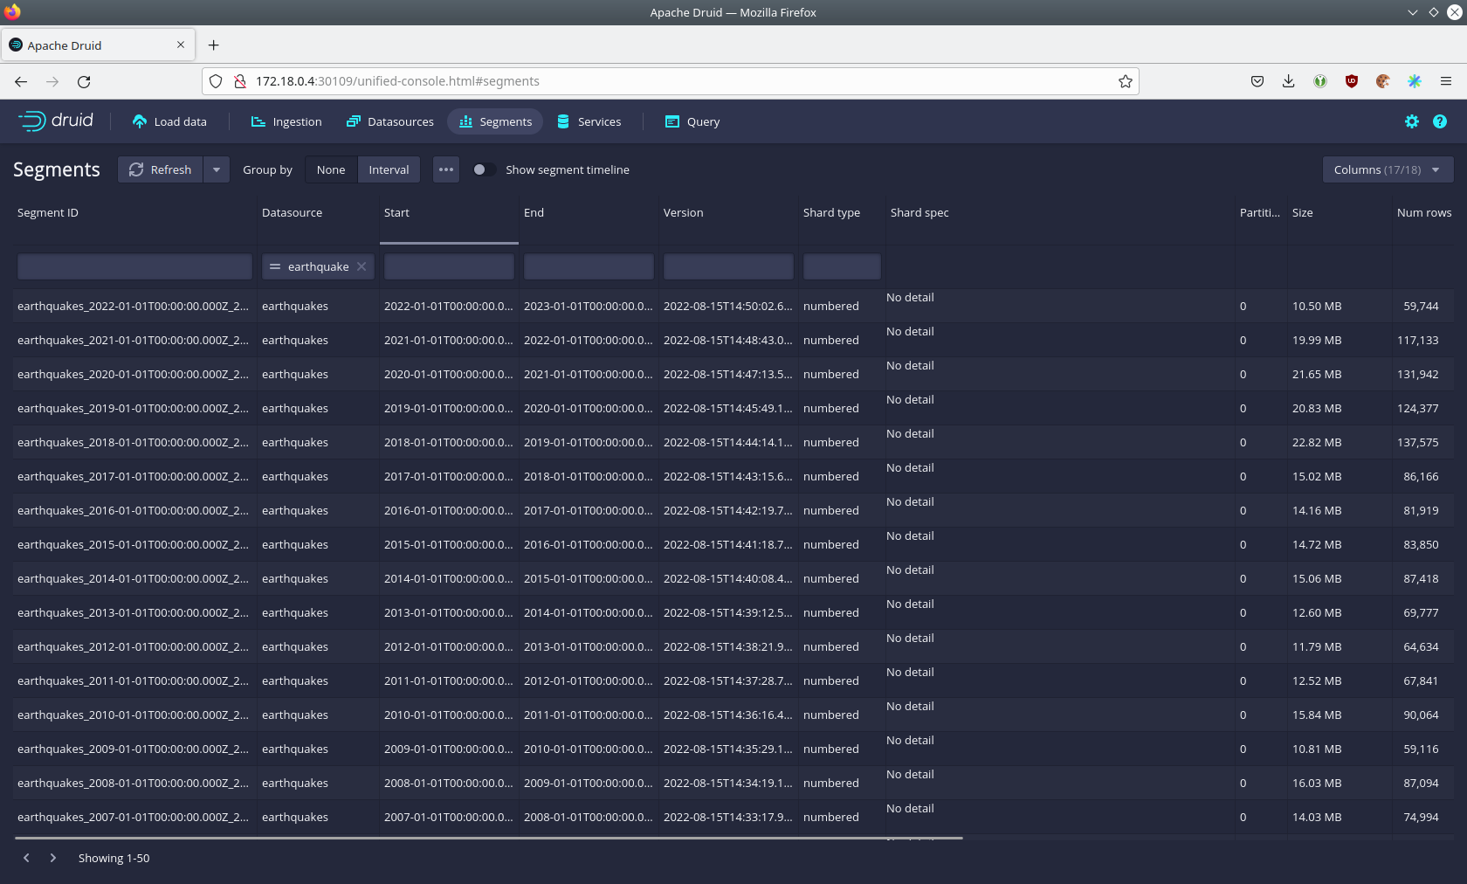Click the Segment ID filter field
The image size is (1467, 884).
tap(134, 267)
